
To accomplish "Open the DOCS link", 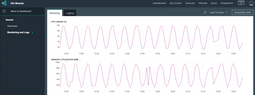I will pyautogui.click(x=214, y=3).
